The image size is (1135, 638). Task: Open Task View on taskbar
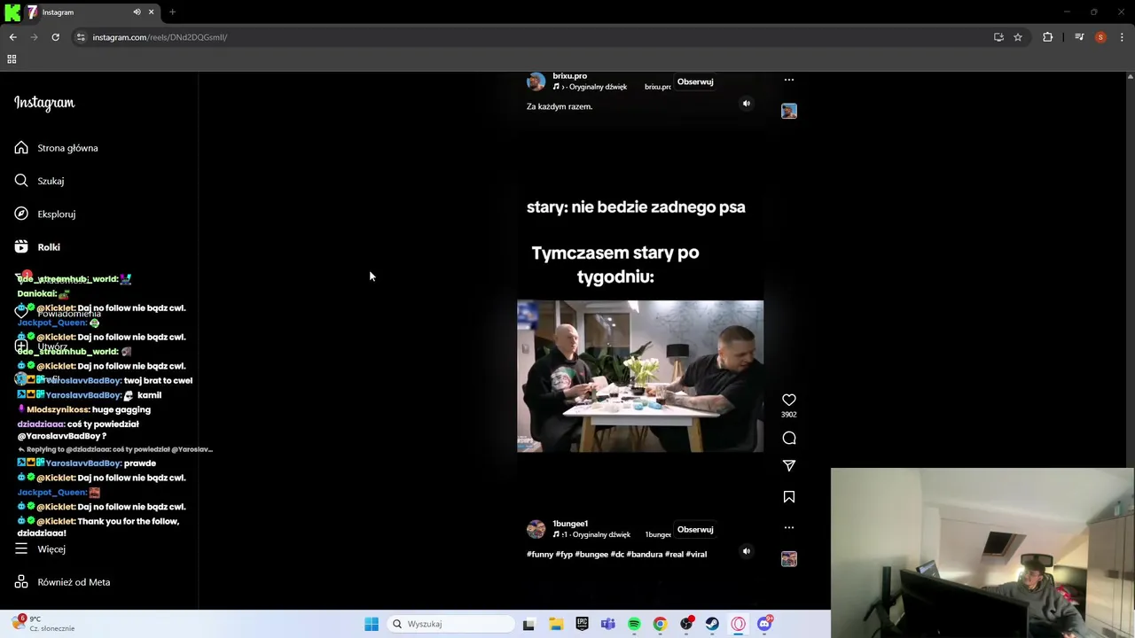[x=528, y=624]
